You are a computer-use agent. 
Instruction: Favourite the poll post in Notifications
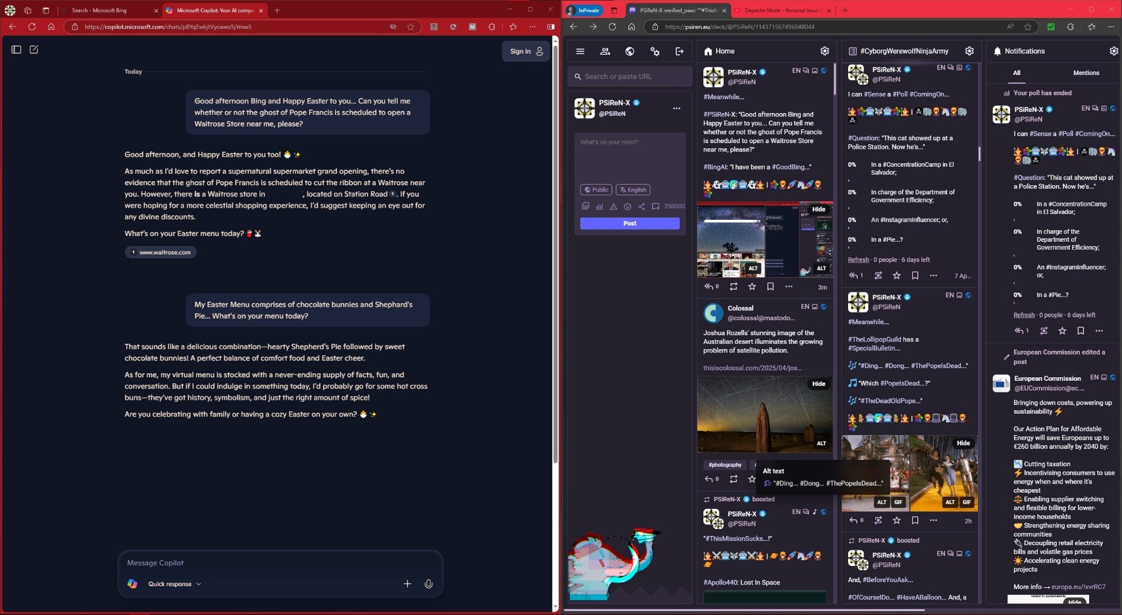[x=1062, y=331]
